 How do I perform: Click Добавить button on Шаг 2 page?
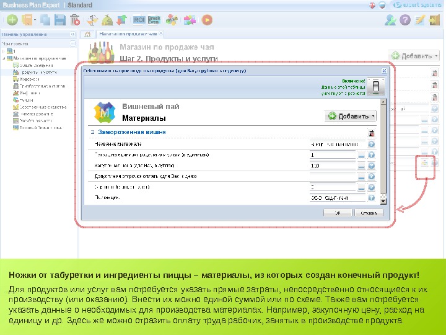414,56
